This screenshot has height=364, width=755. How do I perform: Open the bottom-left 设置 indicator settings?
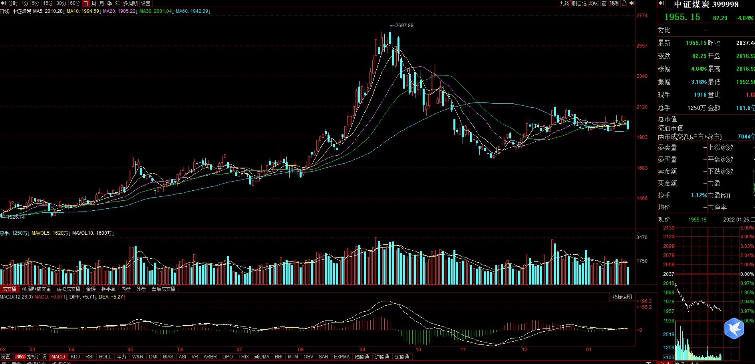click(x=6, y=356)
